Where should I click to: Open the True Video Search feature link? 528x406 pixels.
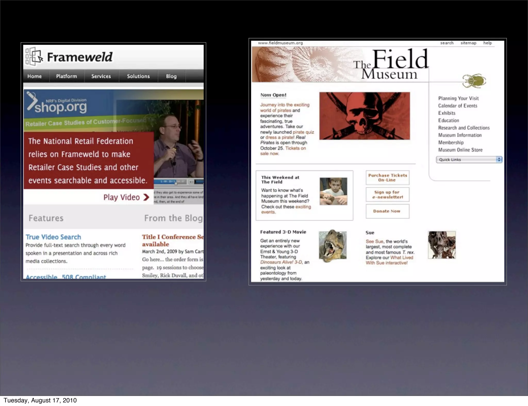53,237
